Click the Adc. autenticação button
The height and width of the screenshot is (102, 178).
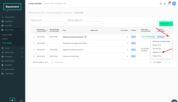[x=149, y=37]
